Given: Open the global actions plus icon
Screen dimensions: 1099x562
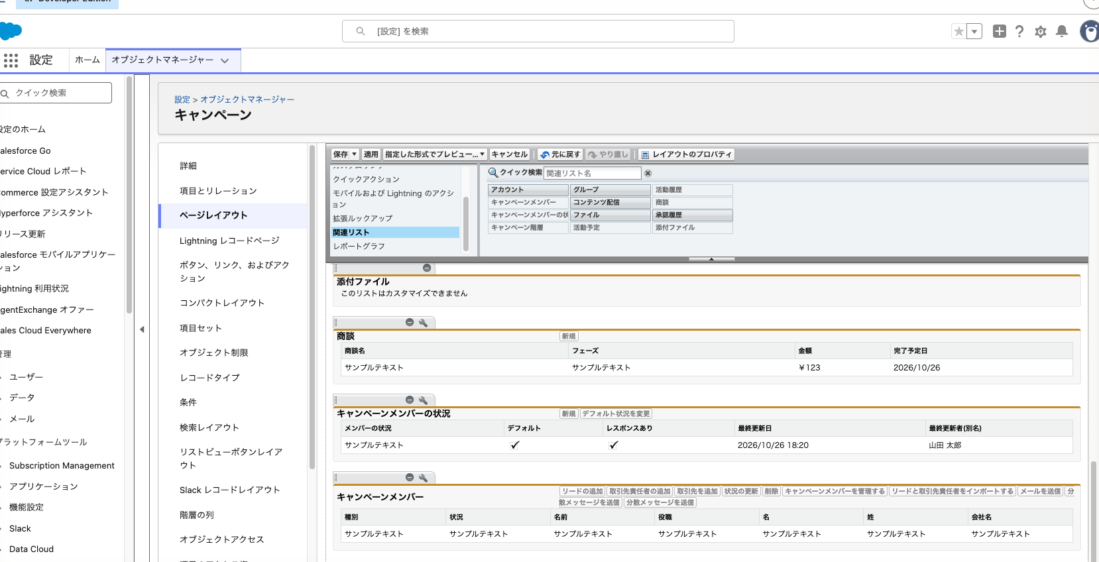Looking at the screenshot, I should (1000, 31).
